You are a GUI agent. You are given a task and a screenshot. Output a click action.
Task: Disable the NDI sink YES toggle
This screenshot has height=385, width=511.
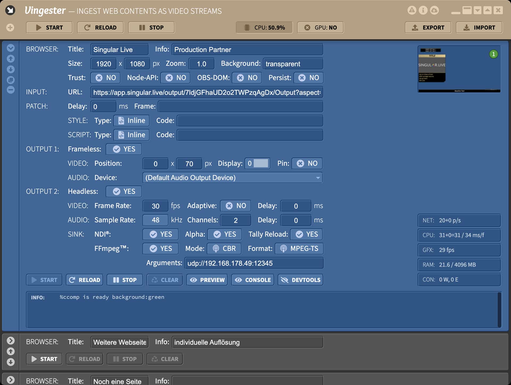(x=160, y=234)
